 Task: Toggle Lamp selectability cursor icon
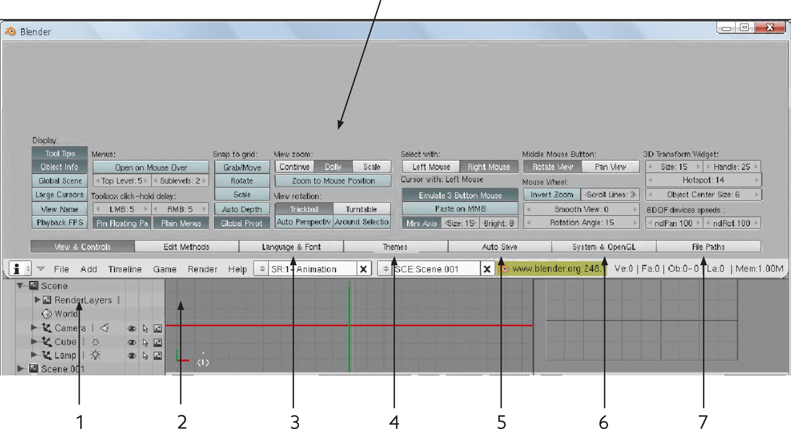pyautogui.click(x=145, y=355)
